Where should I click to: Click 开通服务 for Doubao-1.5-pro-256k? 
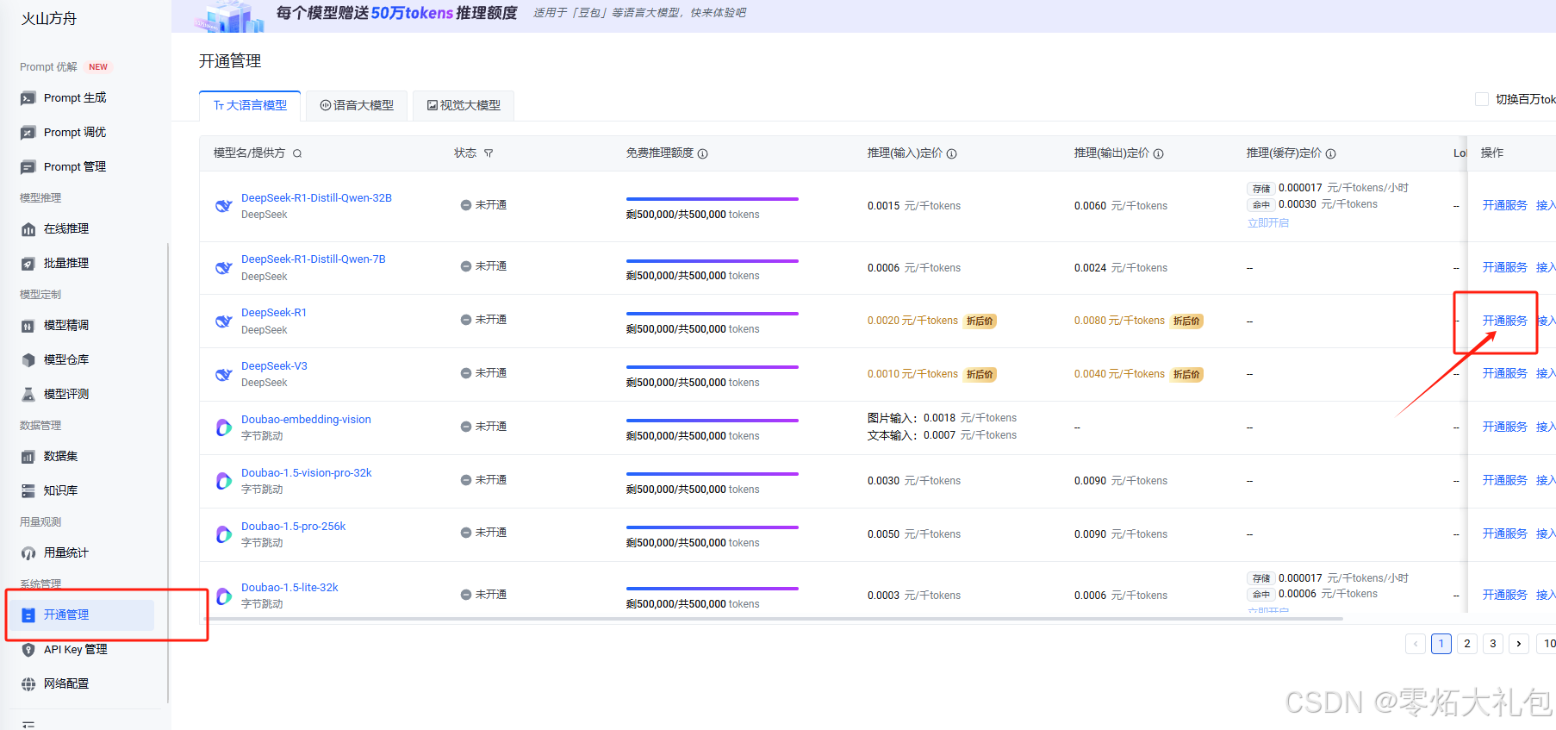click(1504, 533)
